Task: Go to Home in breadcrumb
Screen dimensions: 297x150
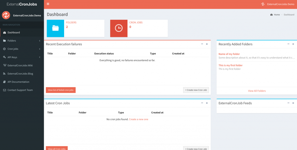Action: coord(277,15)
